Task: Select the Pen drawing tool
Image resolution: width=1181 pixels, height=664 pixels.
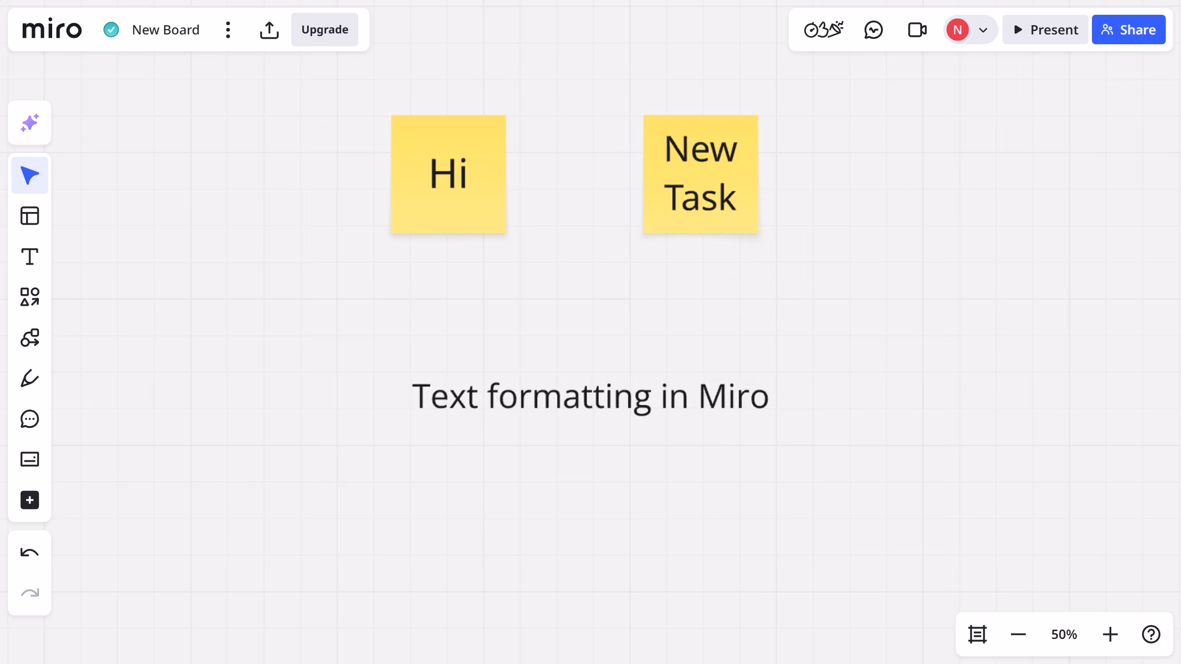Action: pos(30,378)
